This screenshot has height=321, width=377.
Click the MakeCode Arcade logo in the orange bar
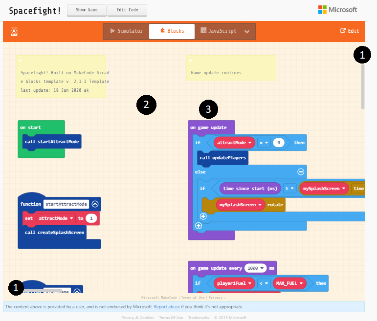[x=14, y=31]
